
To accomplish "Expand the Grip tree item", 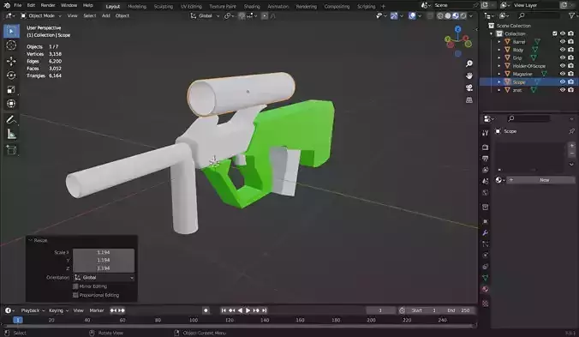I will click(499, 57).
